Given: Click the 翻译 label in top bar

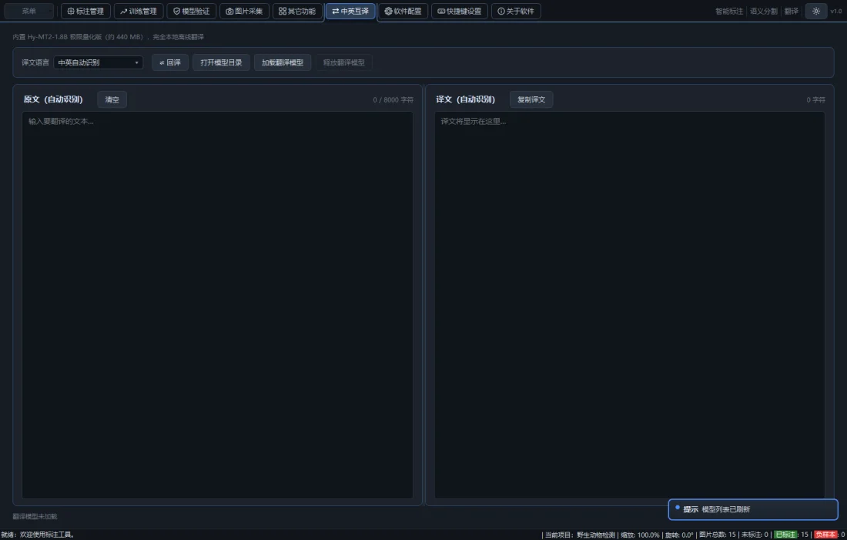Looking at the screenshot, I should click(792, 12).
